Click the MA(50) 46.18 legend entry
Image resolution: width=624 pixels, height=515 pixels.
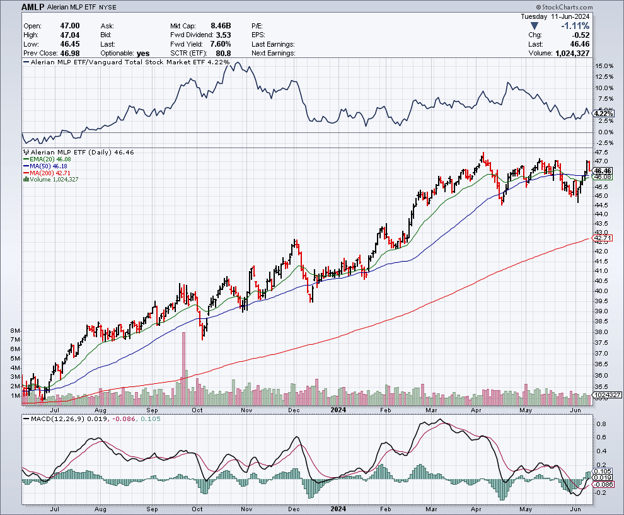click(45, 166)
